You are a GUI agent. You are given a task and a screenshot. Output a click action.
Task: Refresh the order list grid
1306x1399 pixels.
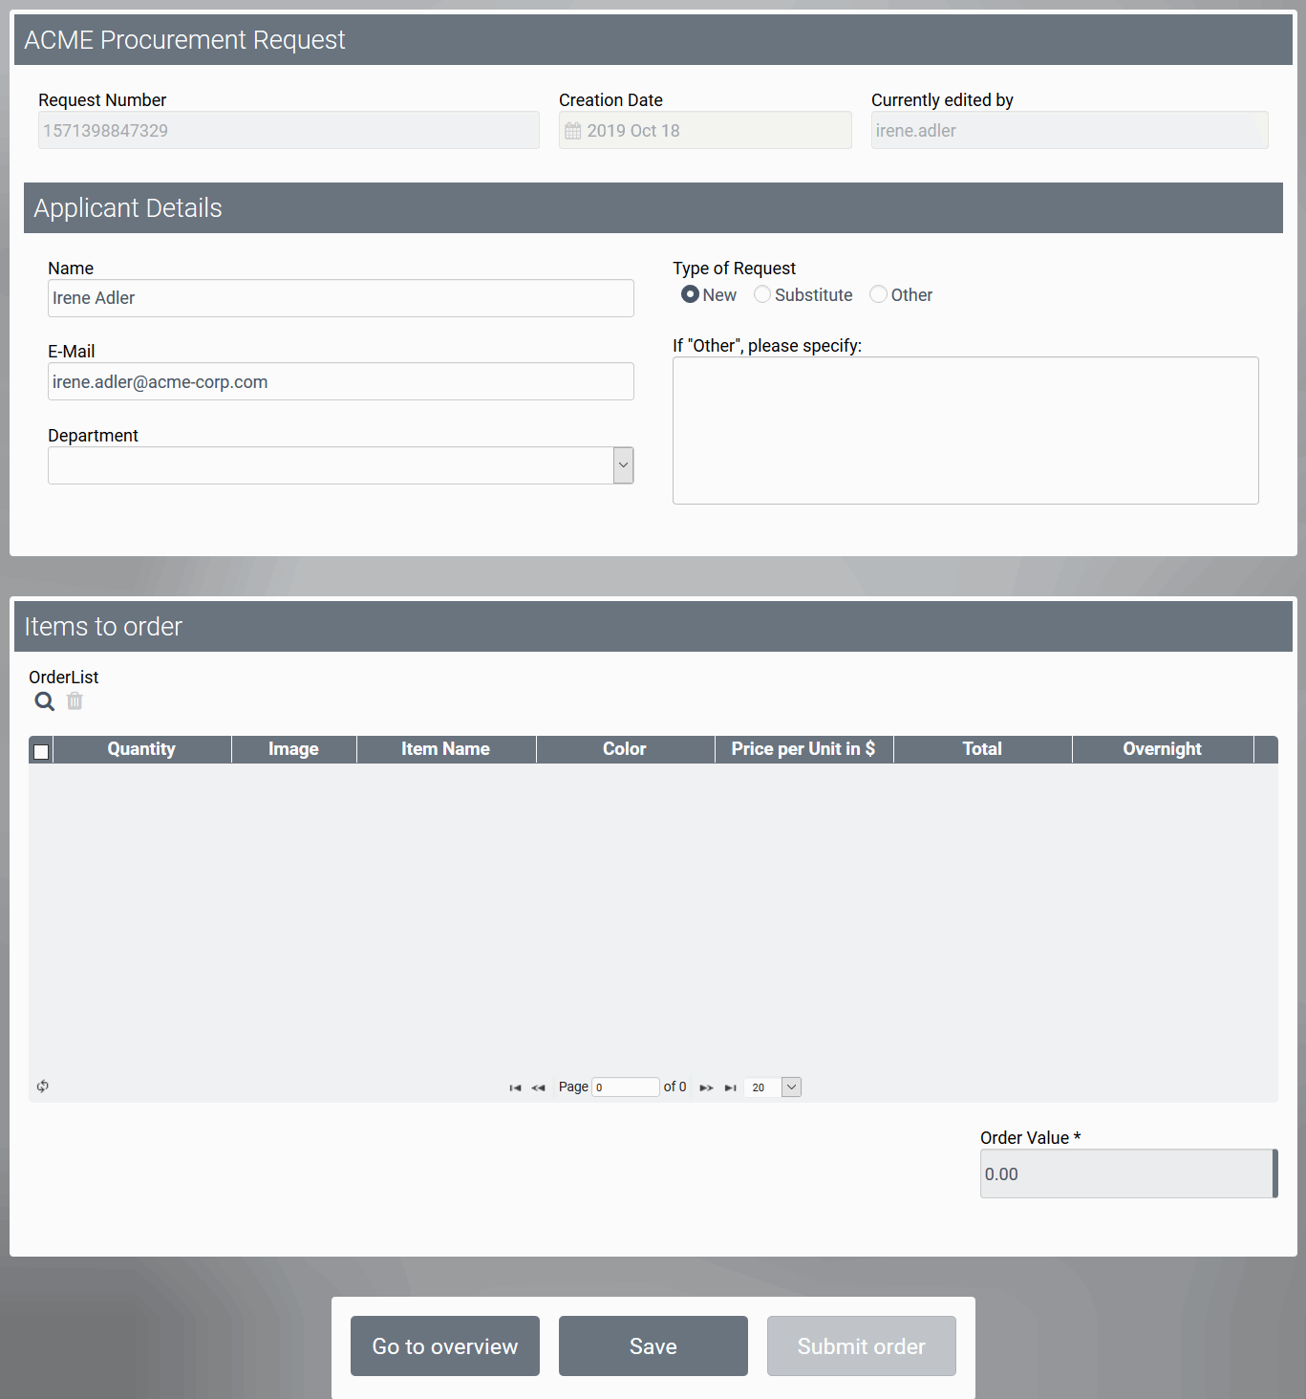pyautogui.click(x=43, y=1087)
